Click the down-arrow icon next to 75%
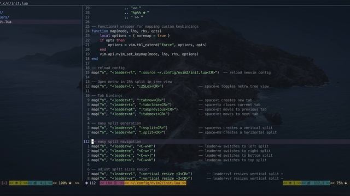This screenshot has width=350, height=196. pos(346,183)
